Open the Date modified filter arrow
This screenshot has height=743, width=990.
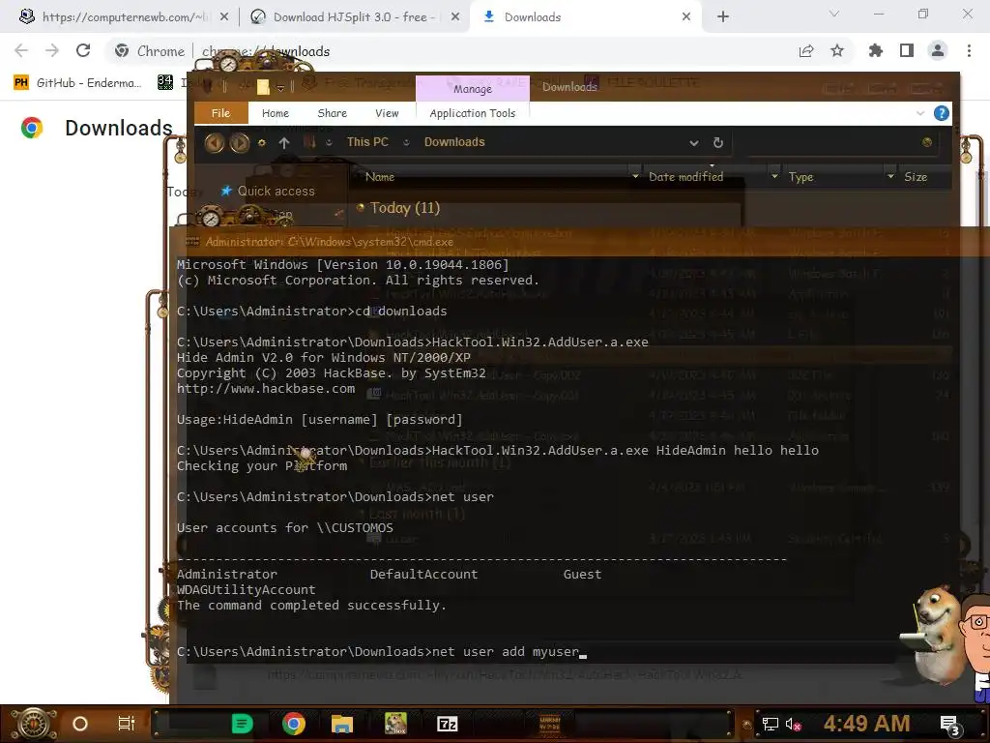click(774, 177)
